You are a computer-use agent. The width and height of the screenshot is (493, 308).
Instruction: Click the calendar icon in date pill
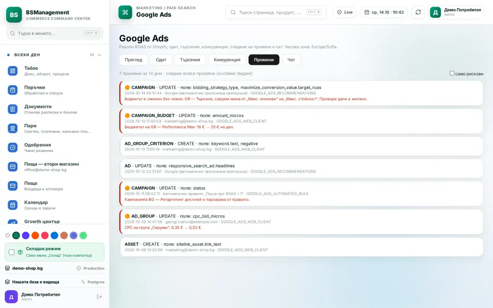coord(367,12)
